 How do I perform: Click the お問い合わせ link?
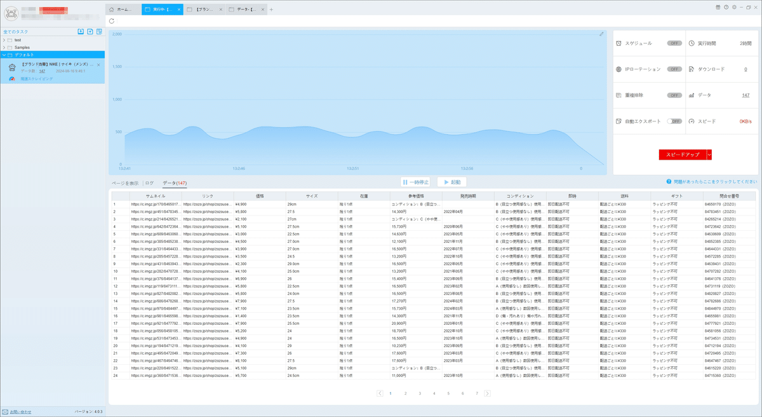(x=20, y=412)
